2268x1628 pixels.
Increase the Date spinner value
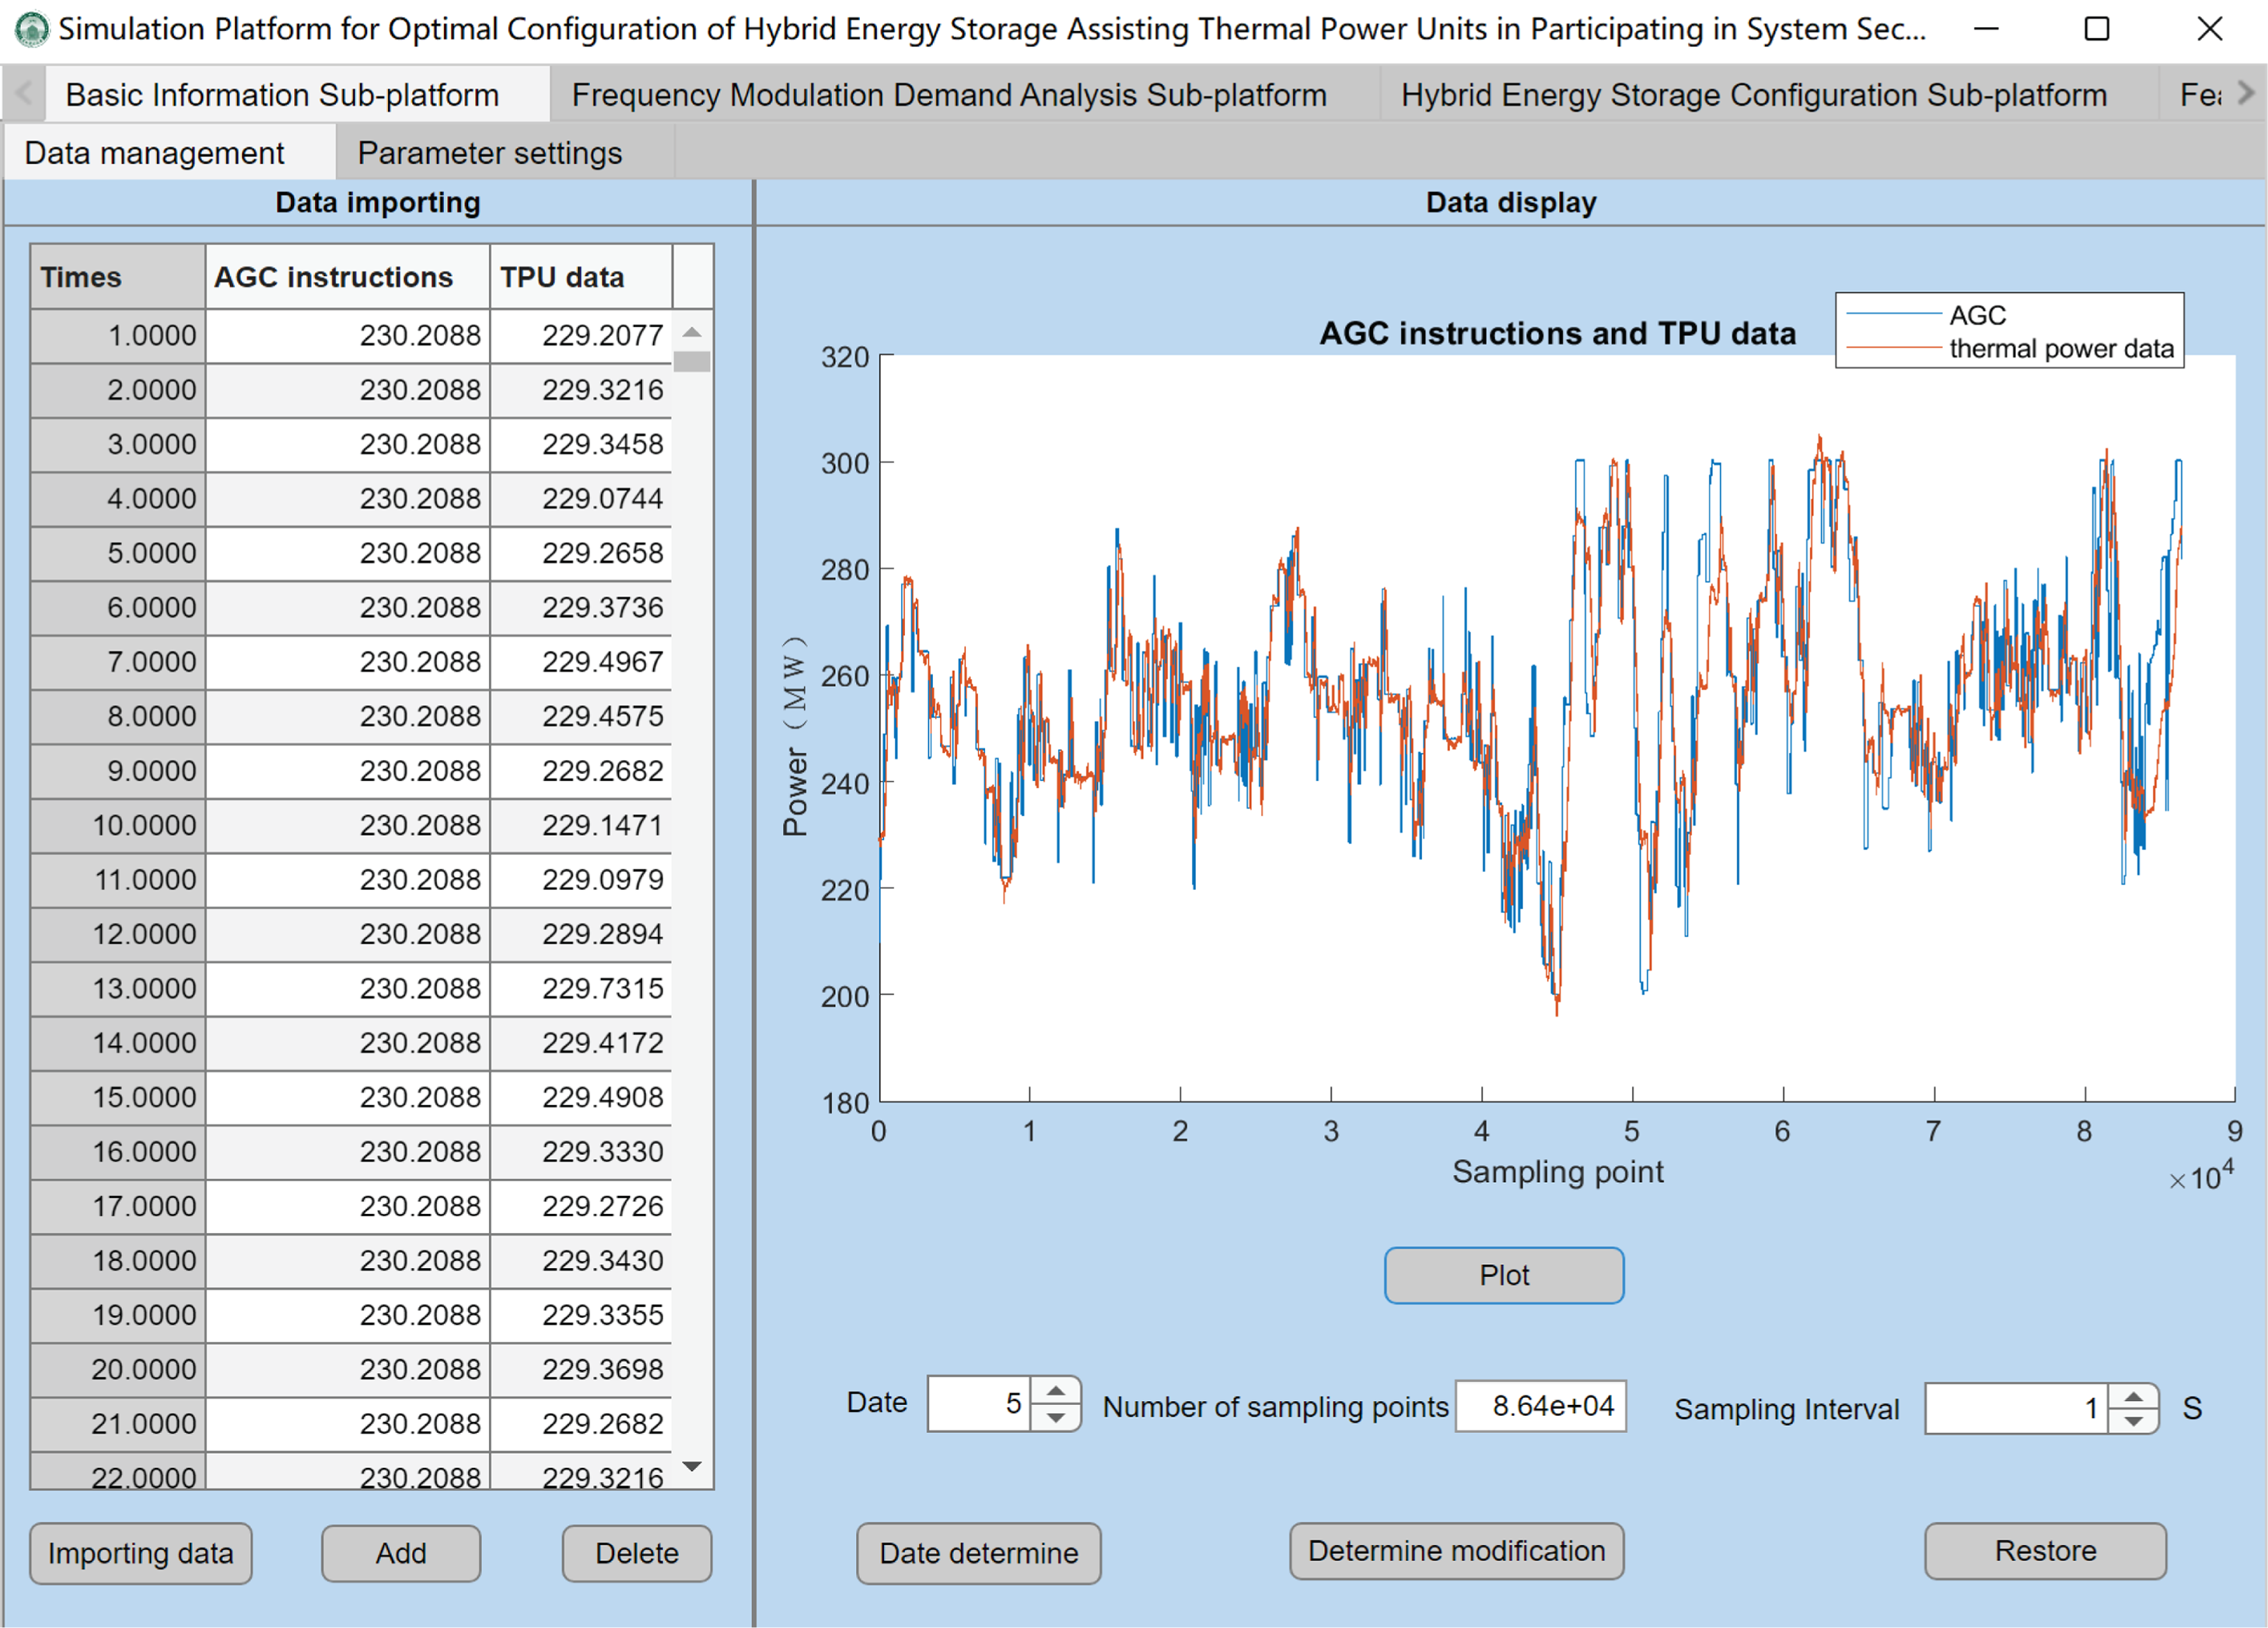pyautogui.click(x=1055, y=1392)
